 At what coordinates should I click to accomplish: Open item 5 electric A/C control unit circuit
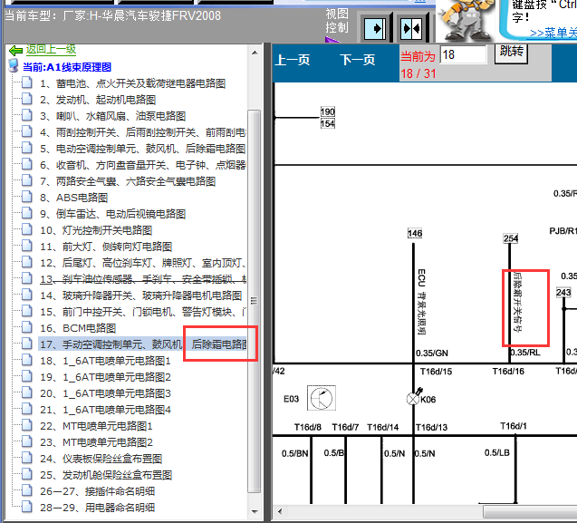(x=143, y=149)
